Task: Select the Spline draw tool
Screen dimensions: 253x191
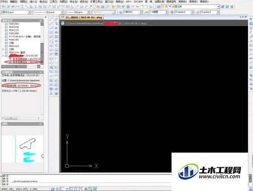Action: click(x=51, y=54)
